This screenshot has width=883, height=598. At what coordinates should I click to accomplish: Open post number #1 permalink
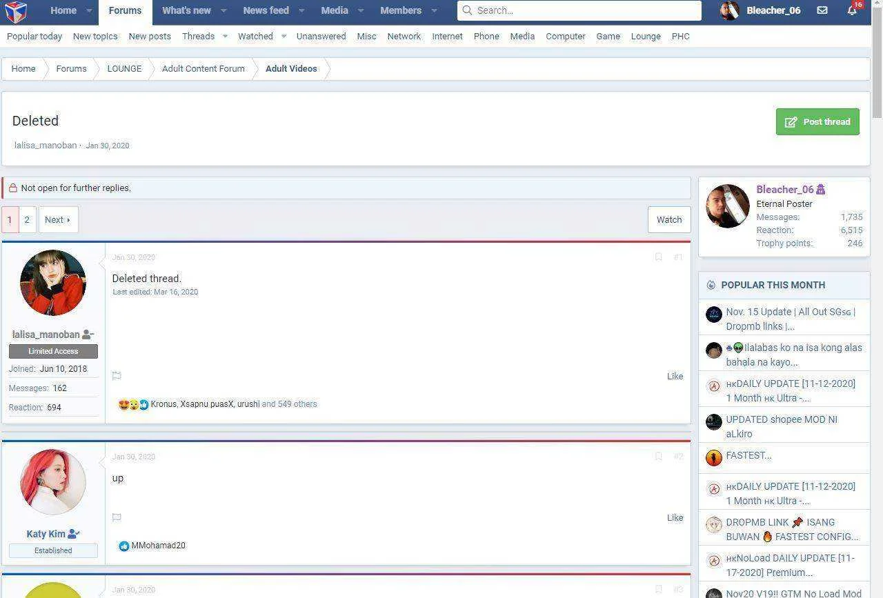tap(678, 257)
